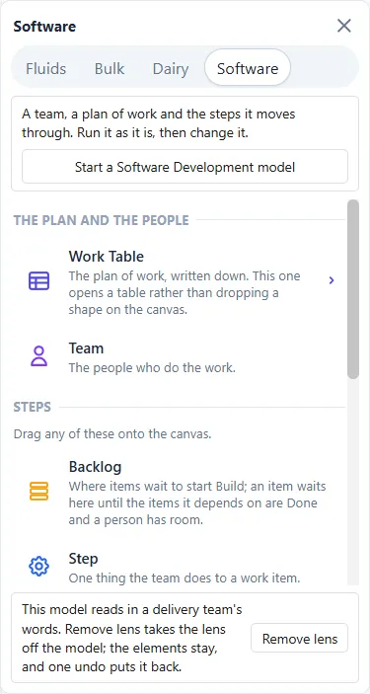The height and width of the screenshot is (694, 370).
Task: Switch to the Fluids tab
Action: pos(46,68)
